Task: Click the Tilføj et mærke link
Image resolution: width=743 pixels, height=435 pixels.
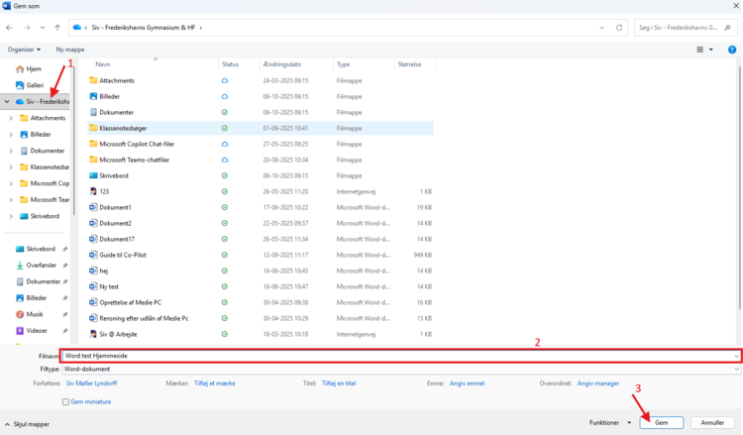Action: coord(213,382)
